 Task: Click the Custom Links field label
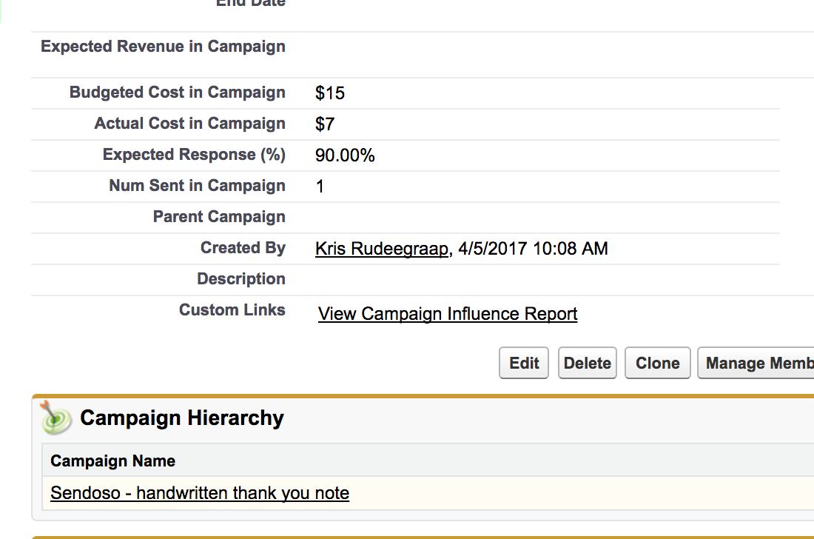pos(232,310)
